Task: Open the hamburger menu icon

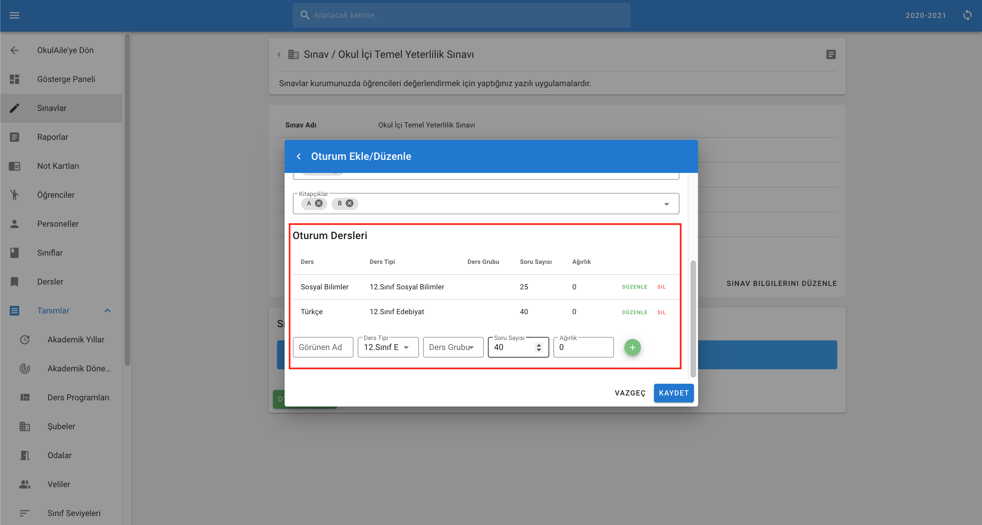Action: pos(14,15)
